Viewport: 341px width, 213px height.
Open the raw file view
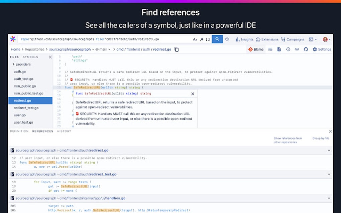click(x=279, y=49)
